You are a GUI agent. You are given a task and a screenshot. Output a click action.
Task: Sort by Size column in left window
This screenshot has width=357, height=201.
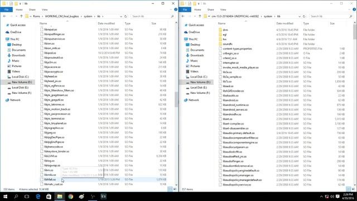point(154,23)
